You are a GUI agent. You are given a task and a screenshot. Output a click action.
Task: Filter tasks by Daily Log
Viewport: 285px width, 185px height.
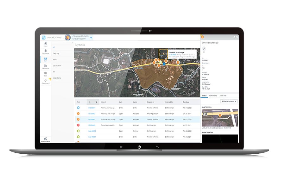coord(55,53)
